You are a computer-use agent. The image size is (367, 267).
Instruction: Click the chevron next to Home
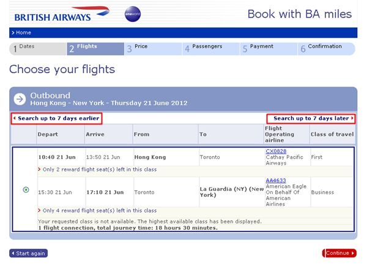click(13, 33)
